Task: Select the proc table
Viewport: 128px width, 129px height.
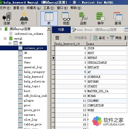Action: point(27,105)
